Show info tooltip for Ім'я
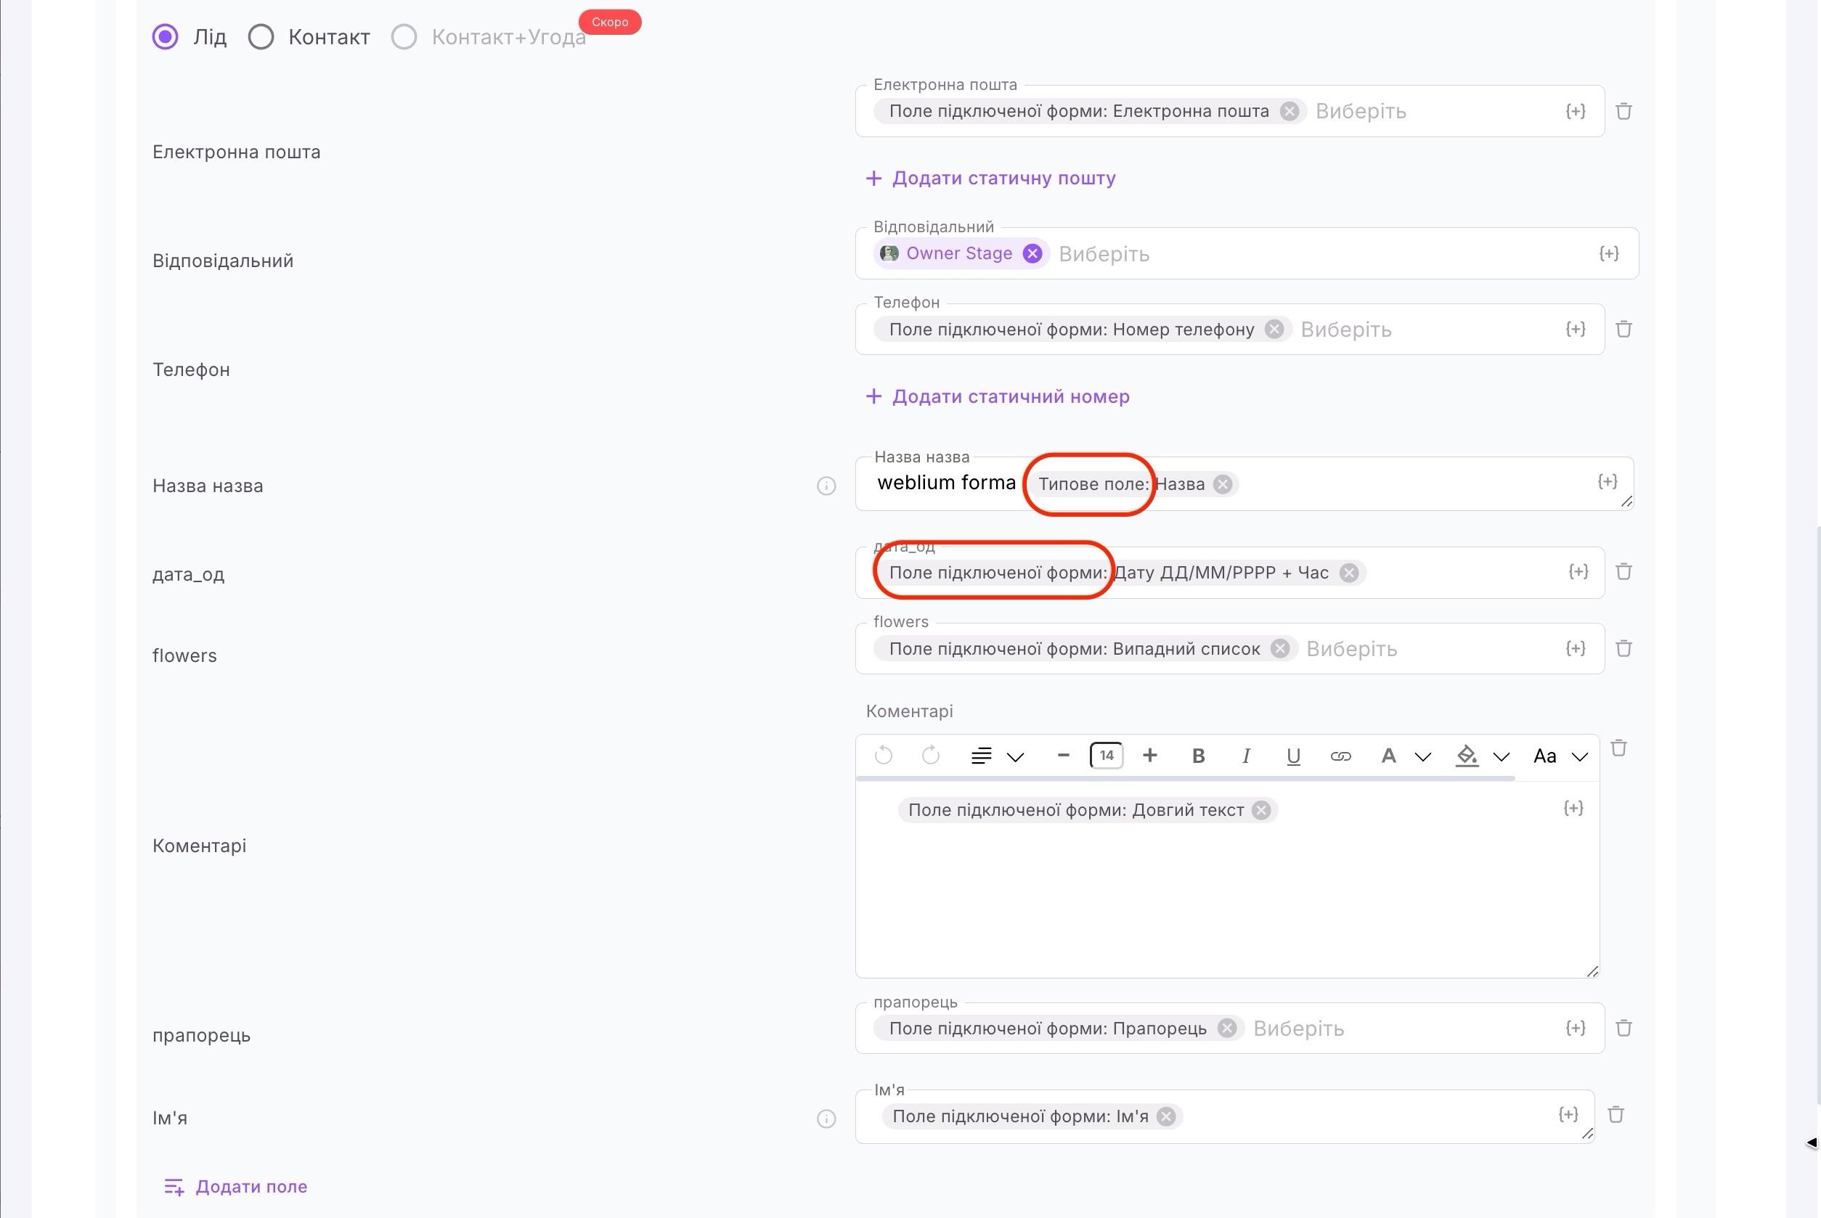The image size is (1821, 1218). coord(826,1119)
